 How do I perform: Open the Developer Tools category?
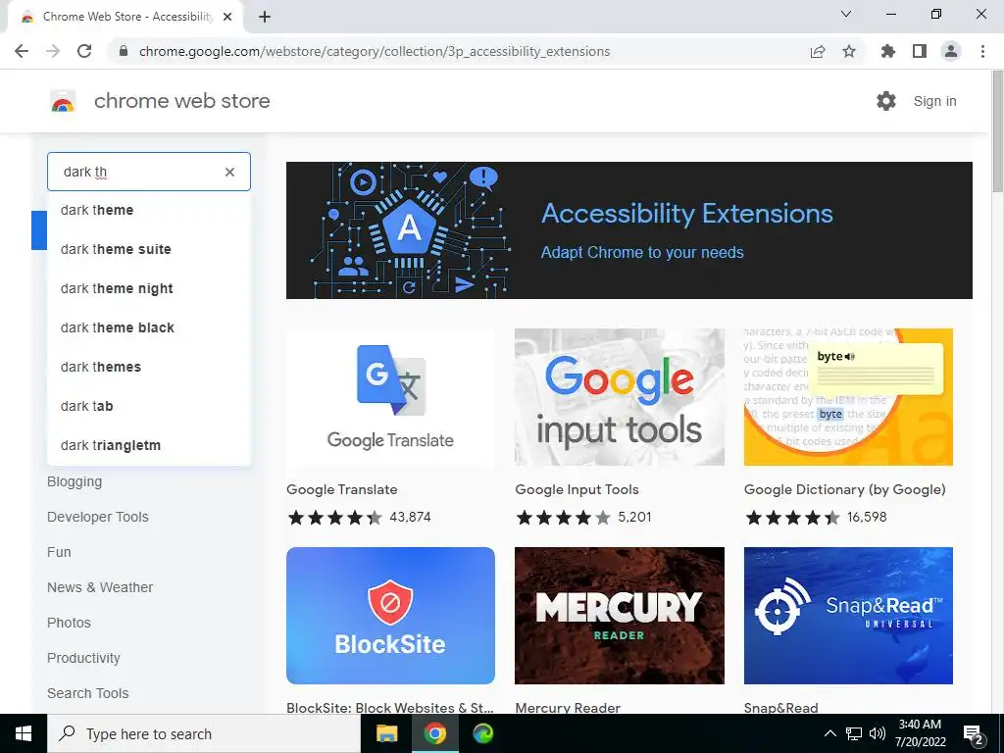point(97,517)
